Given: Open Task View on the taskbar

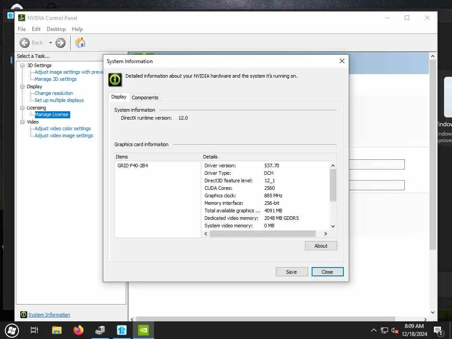Looking at the screenshot, I should 34,330.
